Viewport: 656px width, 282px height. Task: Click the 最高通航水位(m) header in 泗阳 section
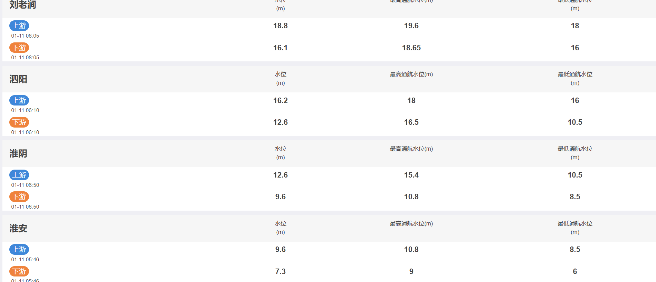click(411, 74)
